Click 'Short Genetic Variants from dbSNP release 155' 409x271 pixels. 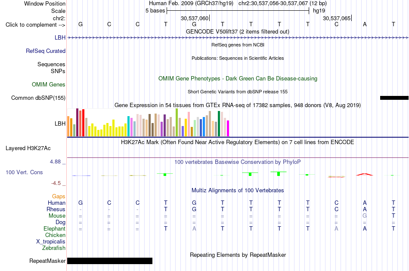[238, 92]
